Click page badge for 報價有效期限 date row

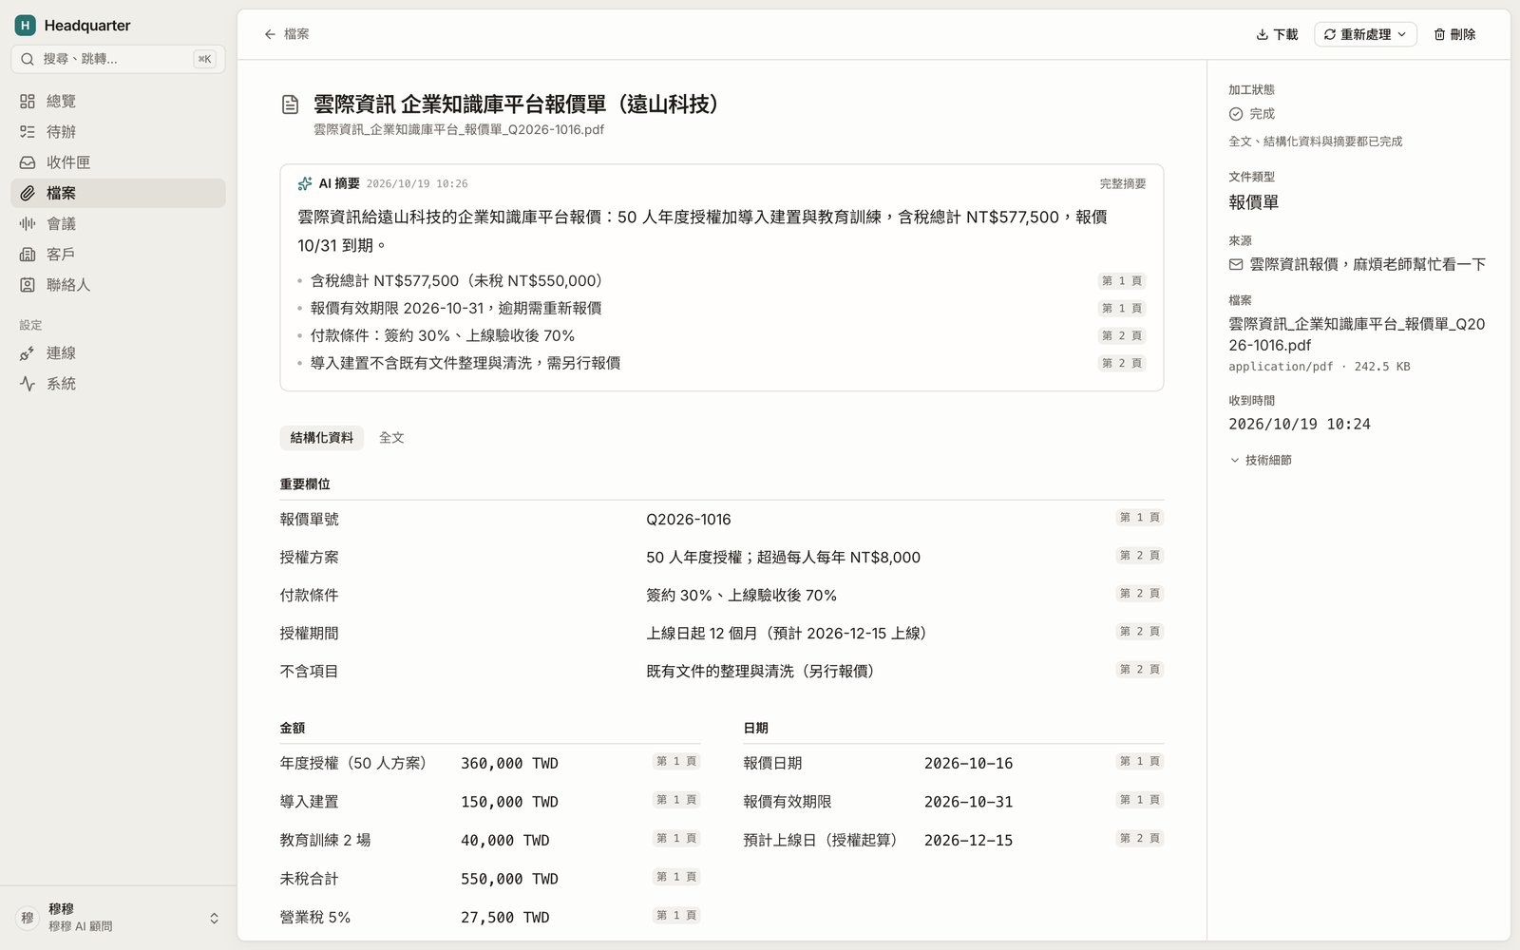coord(1140,800)
